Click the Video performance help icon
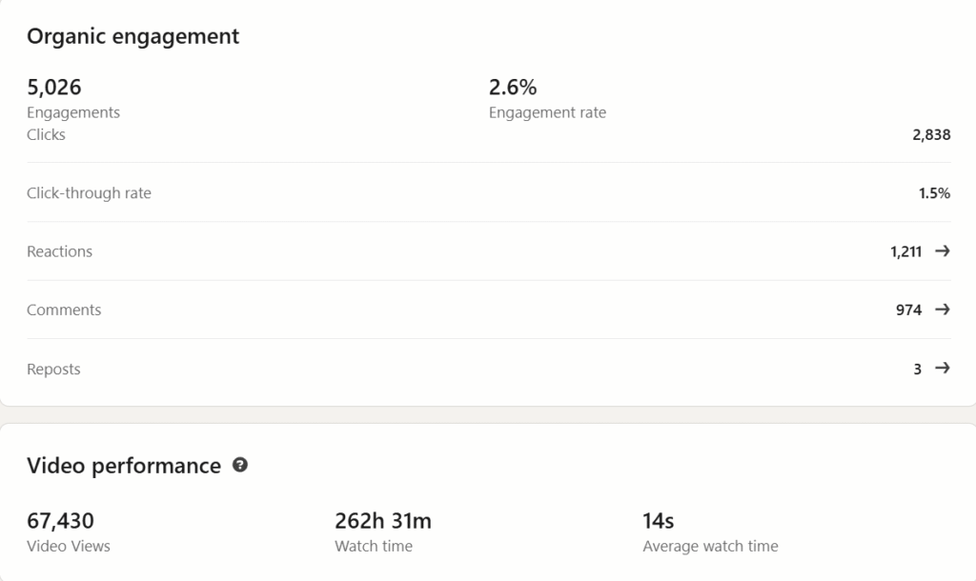Image resolution: width=976 pixels, height=581 pixels. 239,465
